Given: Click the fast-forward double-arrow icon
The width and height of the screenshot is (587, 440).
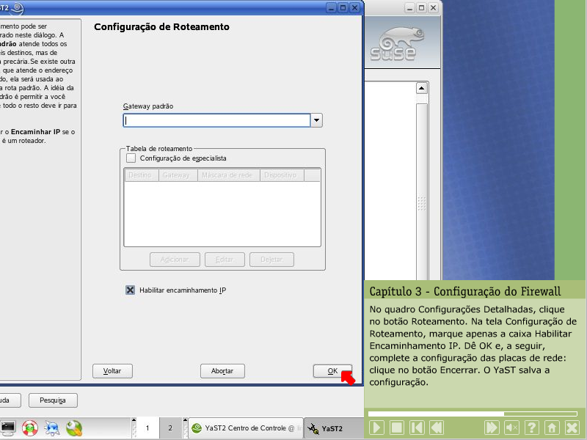Looking at the screenshot, I should [x=492, y=428].
